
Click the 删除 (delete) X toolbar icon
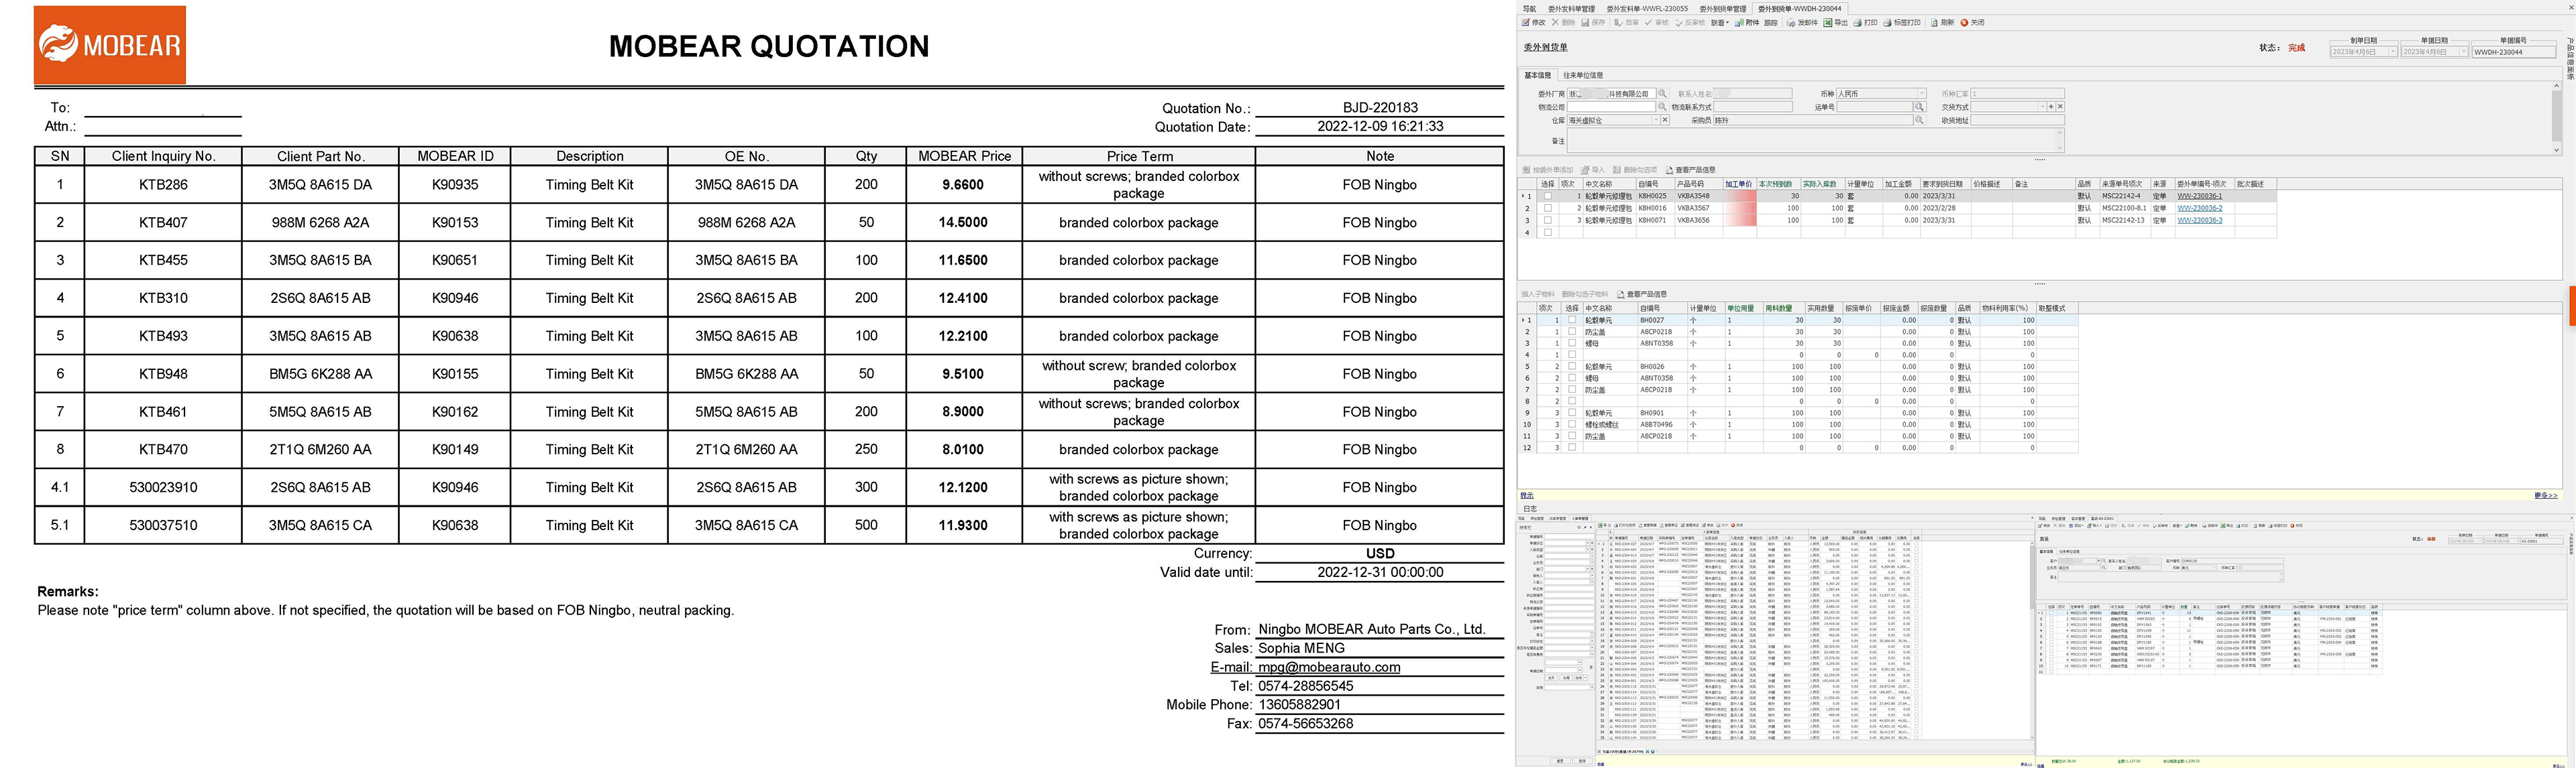(x=1555, y=23)
